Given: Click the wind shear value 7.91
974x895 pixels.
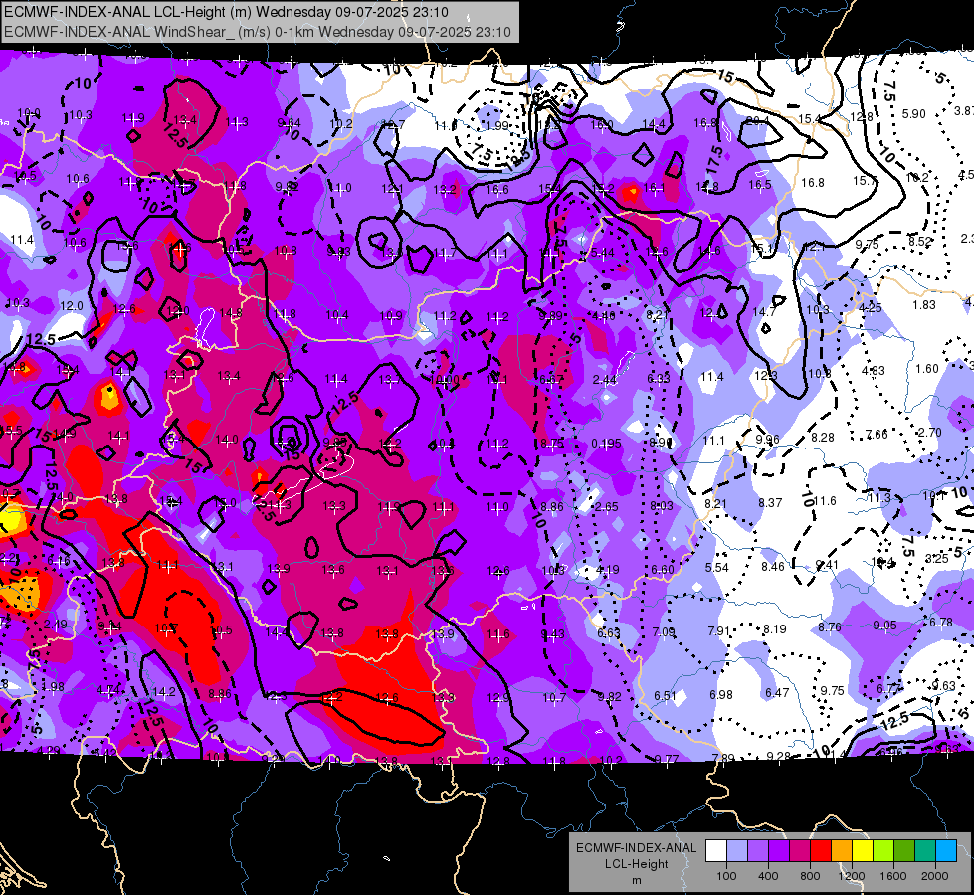Looking at the screenshot, I should pos(718,631).
